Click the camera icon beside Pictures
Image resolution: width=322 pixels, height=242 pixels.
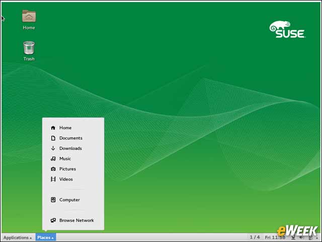[53, 169]
